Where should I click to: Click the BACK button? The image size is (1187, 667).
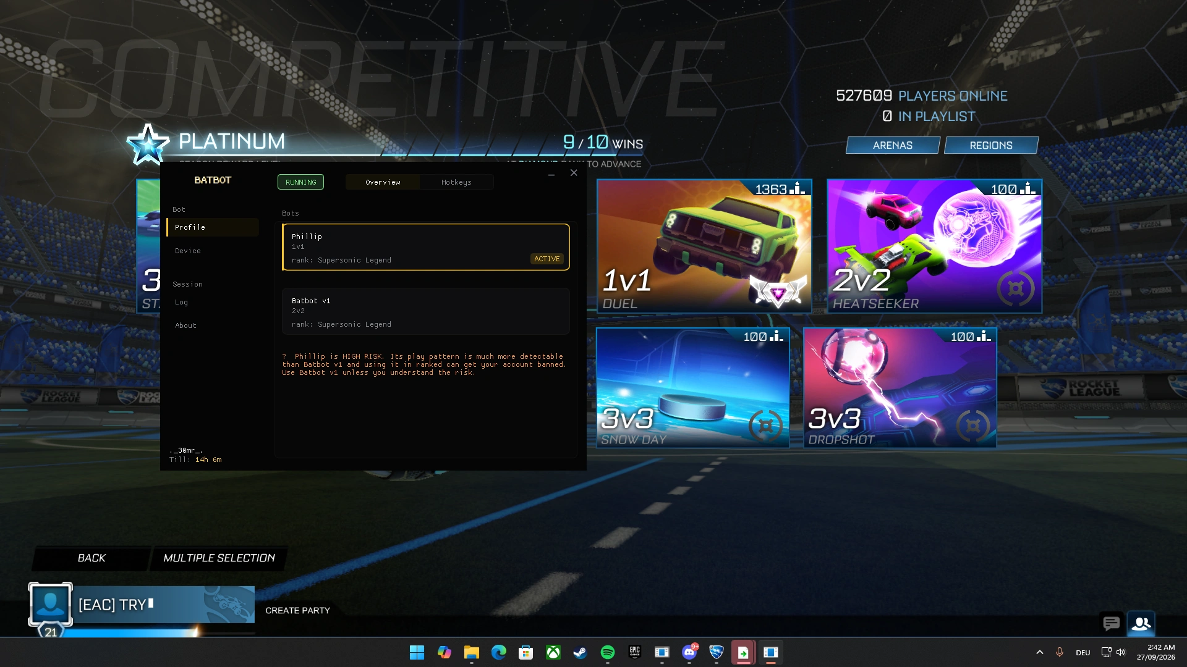click(x=91, y=558)
